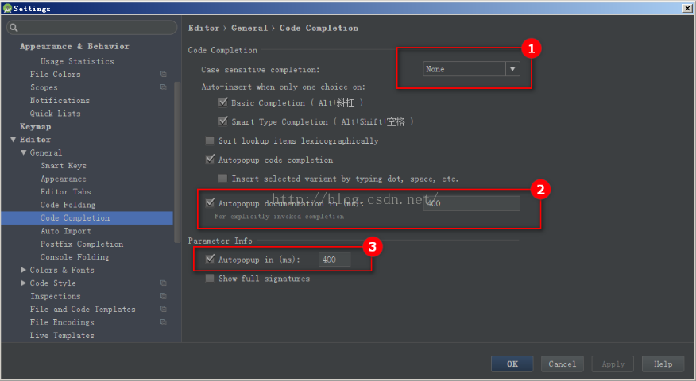Click the project-level icon beside File Colors
The image size is (696, 381).
pyautogui.click(x=163, y=75)
